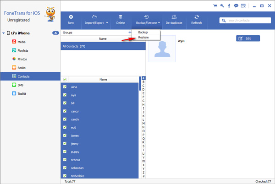Click the contact avatar placeholder image
The image size is (275, 184).
point(162,49)
